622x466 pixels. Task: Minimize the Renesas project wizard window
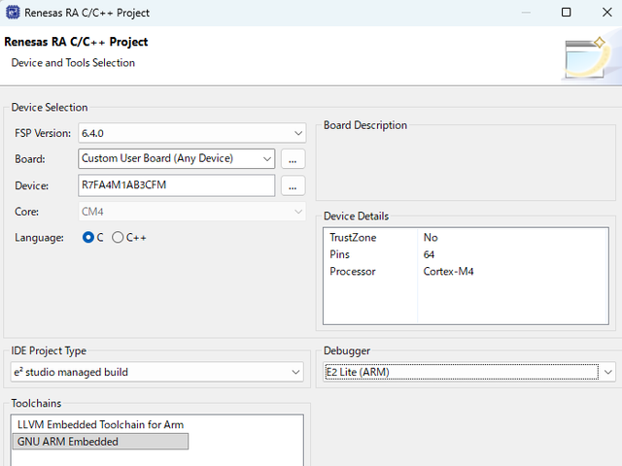coord(526,13)
